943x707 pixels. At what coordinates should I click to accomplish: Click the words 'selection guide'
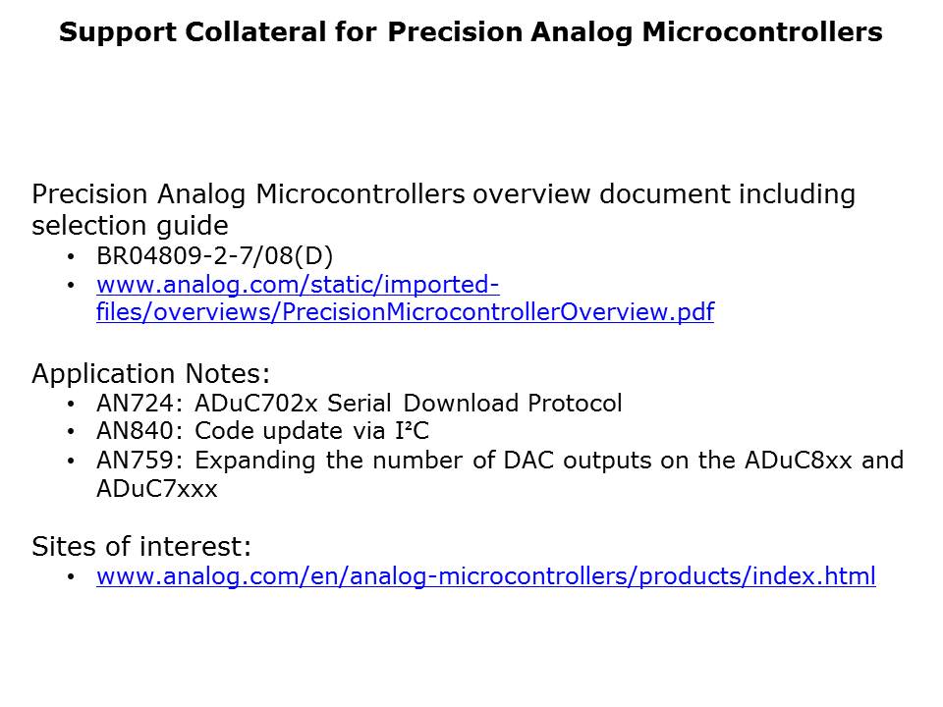click(130, 226)
